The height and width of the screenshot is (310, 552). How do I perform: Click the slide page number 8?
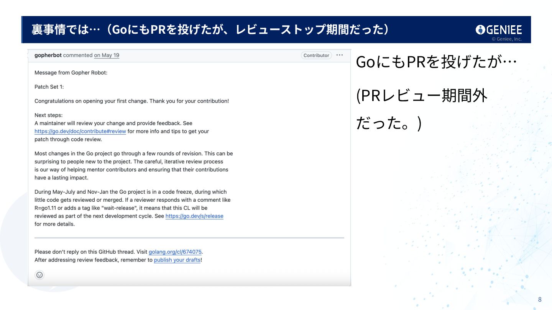click(x=540, y=299)
